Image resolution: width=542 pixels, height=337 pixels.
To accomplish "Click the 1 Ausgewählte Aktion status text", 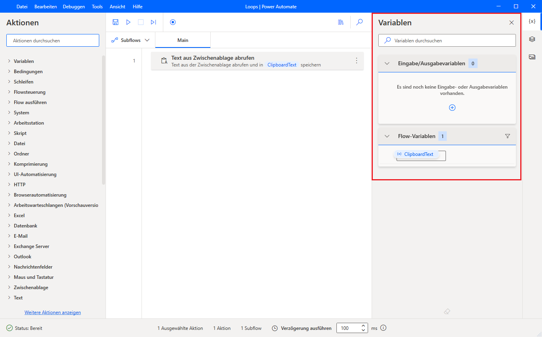I will pos(180,328).
